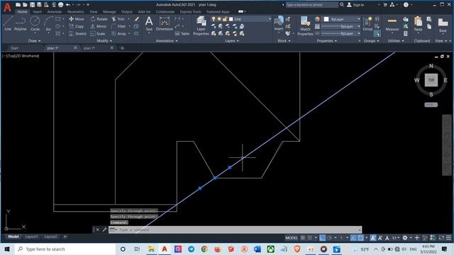Toggle object snap tracking in status bar
This screenshot has width=454, height=255.
click(x=353, y=238)
